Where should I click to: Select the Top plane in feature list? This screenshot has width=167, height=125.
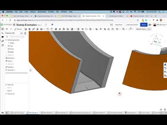[11, 46]
